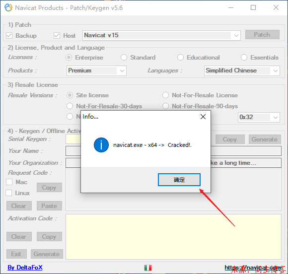Select the Educational license radio button
288x274 pixels.
pos(180,58)
